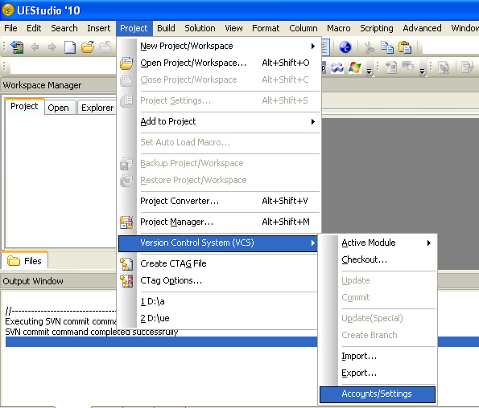This screenshot has height=408, width=479.
Task: Open the Edit menu
Action: tap(34, 28)
